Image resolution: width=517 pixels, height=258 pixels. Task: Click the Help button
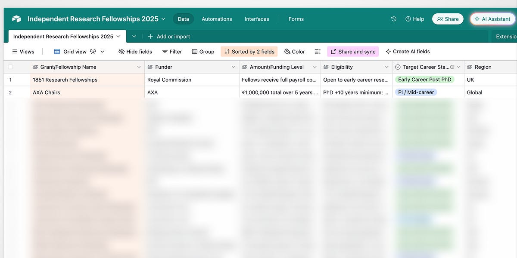414,19
